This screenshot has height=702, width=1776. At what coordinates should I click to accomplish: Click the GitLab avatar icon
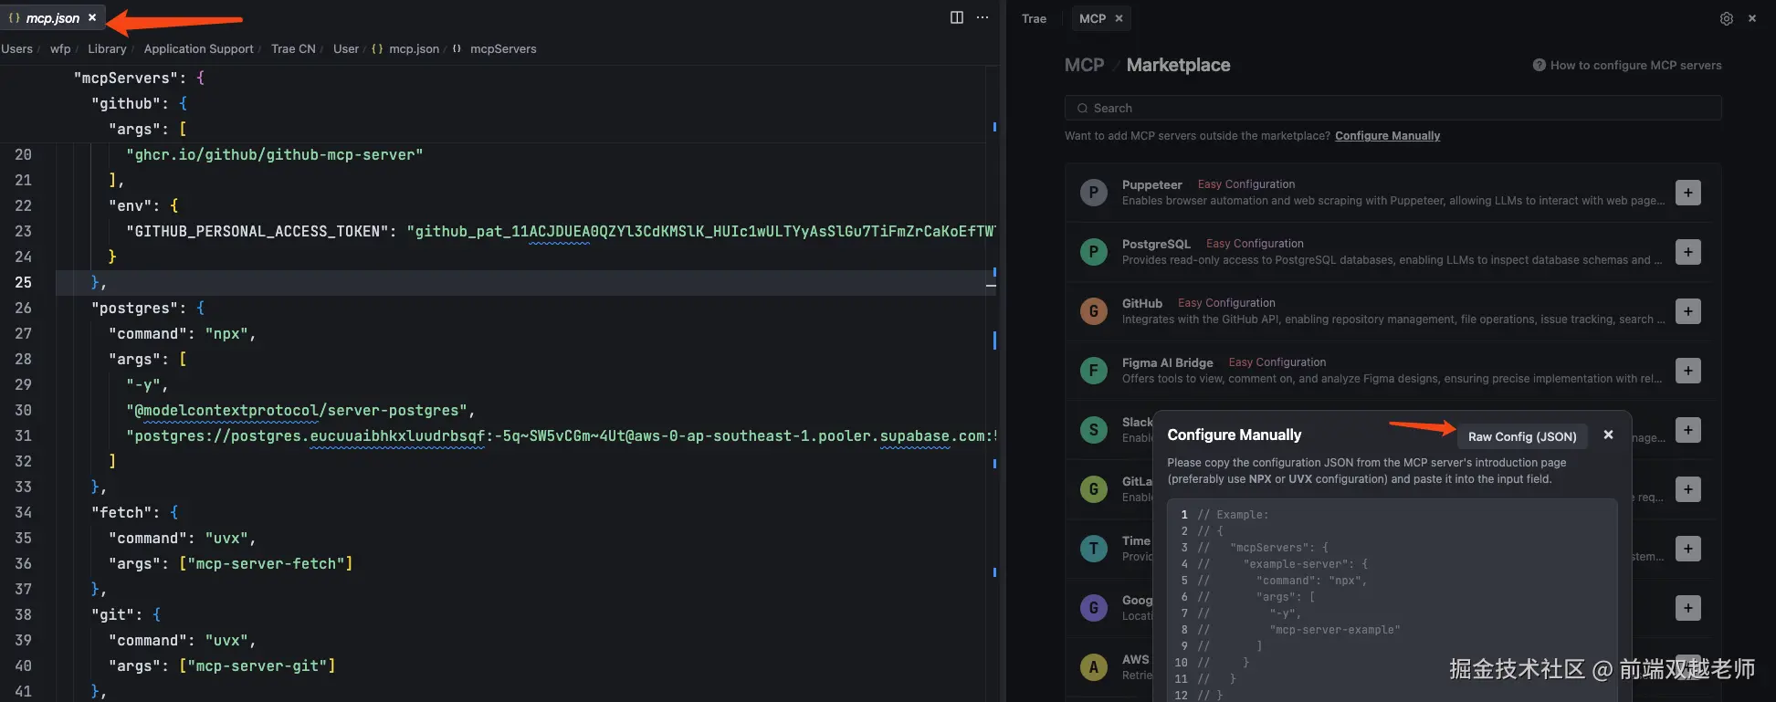pyautogui.click(x=1093, y=489)
